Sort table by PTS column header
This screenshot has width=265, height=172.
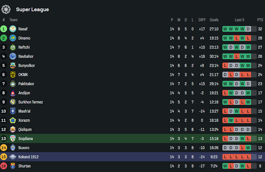(x=260, y=20)
